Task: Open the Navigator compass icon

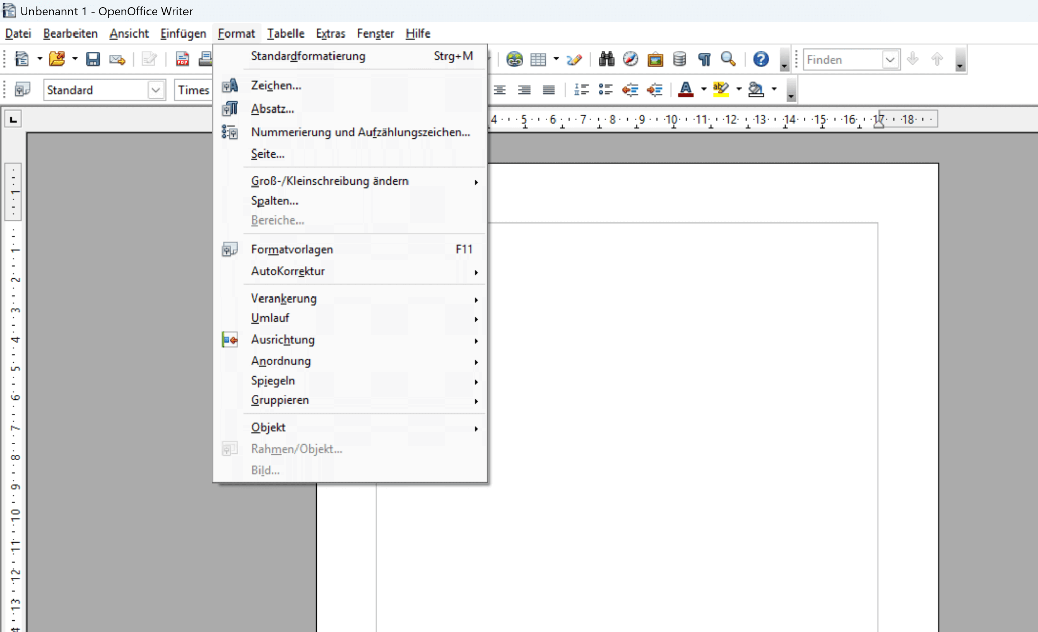Action: 631,59
